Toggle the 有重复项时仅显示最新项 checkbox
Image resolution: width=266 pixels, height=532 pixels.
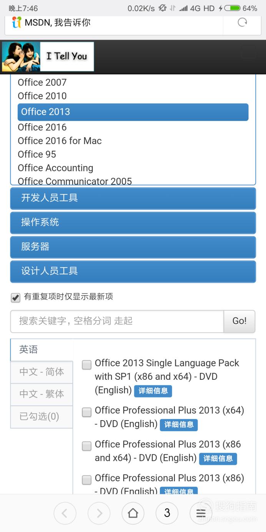(x=15, y=297)
